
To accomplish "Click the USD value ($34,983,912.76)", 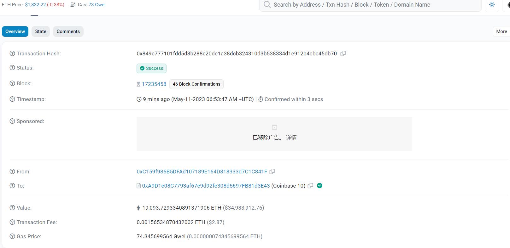I will pos(243,208).
